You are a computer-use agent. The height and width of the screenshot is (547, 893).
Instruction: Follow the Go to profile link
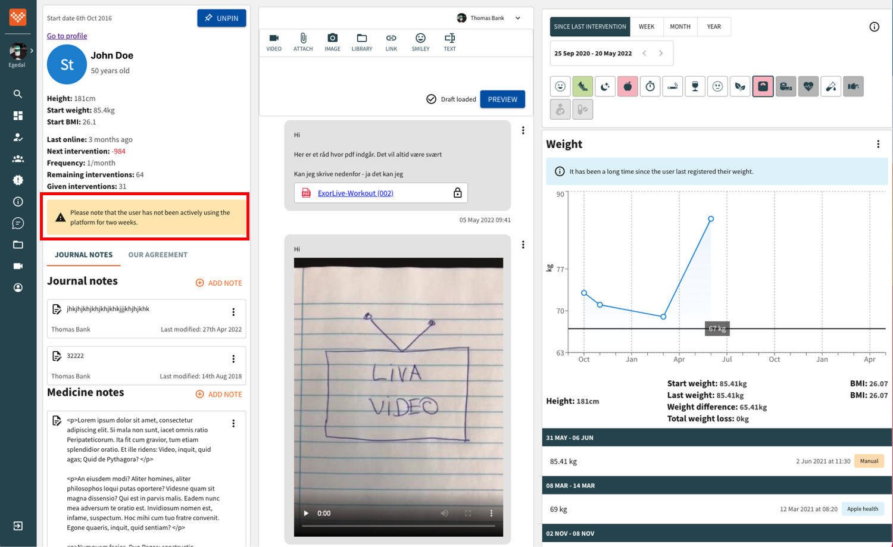67,36
